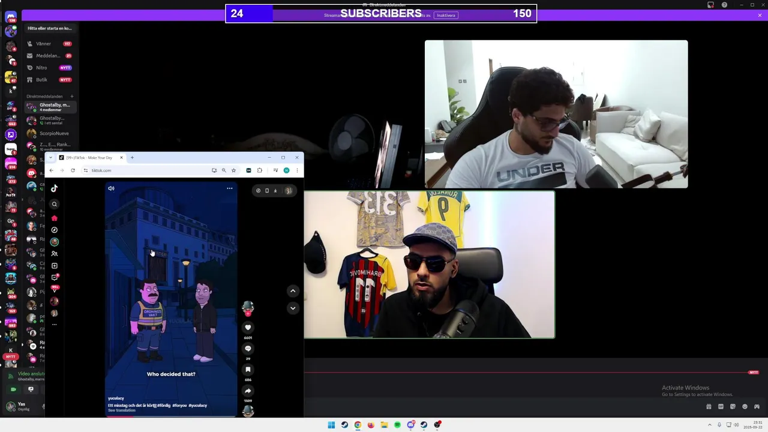
Task: Open TikTok profile avatar in top right
Action: coord(289,191)
